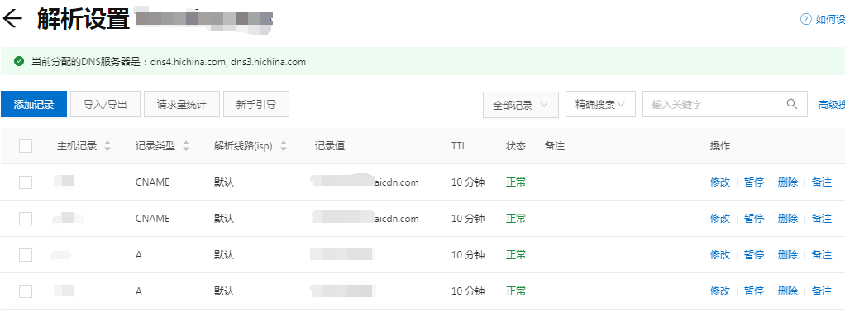This screenshot has height=312, width=845.
Task: Click the green DNS status check icon
Action: (19, 61)
